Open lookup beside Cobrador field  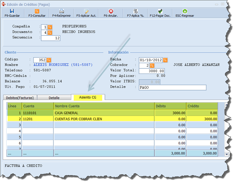click(152, 65)
